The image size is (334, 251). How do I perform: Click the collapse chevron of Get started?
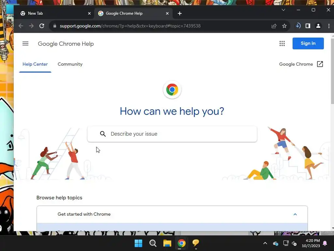pyautogui.click(x=295, y=214)
